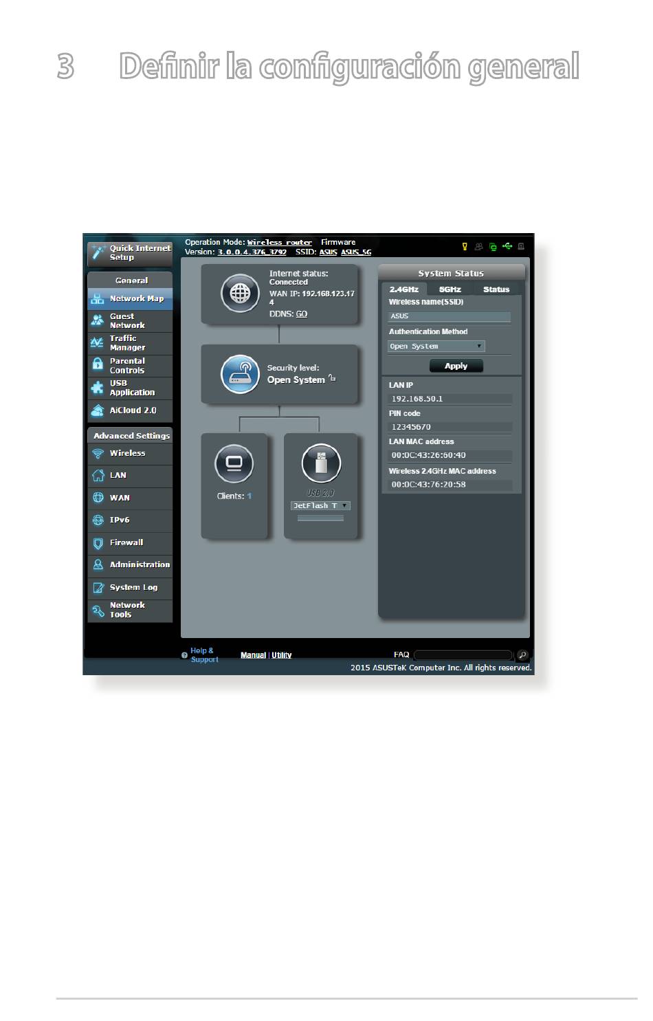Click the Network Tools wrench icon
This screenshot has height=1021, width=653.
pyautogui.click(x=98, y=611)
